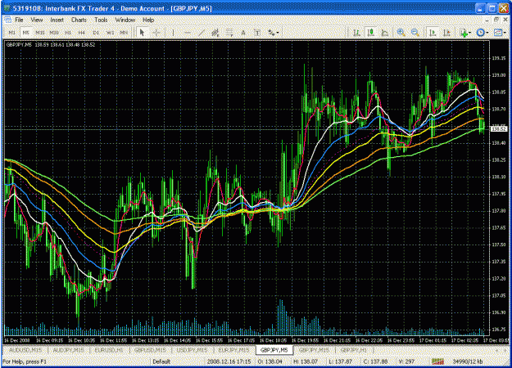Click the 2008.12.16 17:15 status entry
This screenshot has height=368, width=512.
[x=229, y=361]
